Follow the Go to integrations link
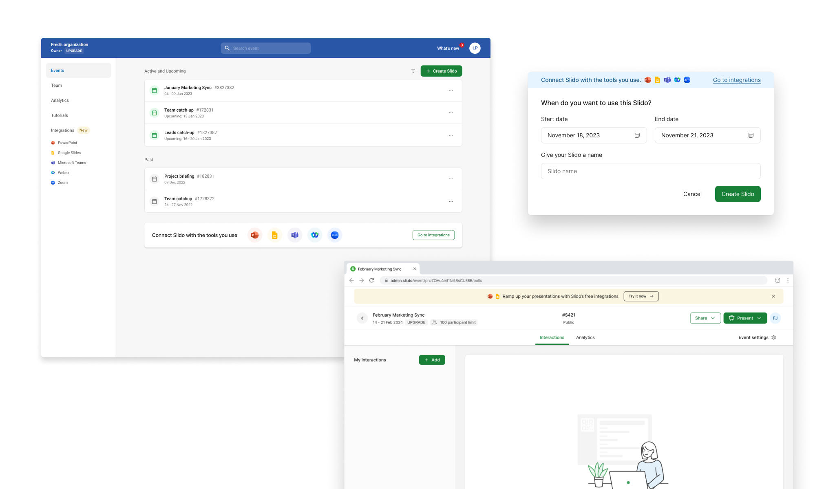This screenshot has width=835, height=489. pos(736,80)
